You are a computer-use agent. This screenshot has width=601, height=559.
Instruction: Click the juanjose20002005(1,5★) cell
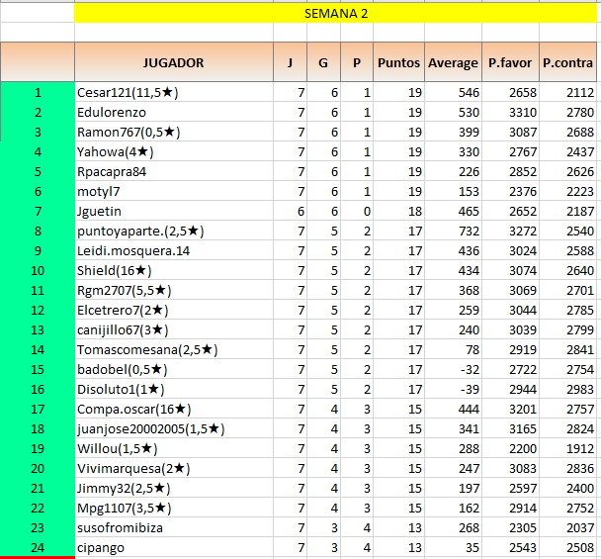173,429
